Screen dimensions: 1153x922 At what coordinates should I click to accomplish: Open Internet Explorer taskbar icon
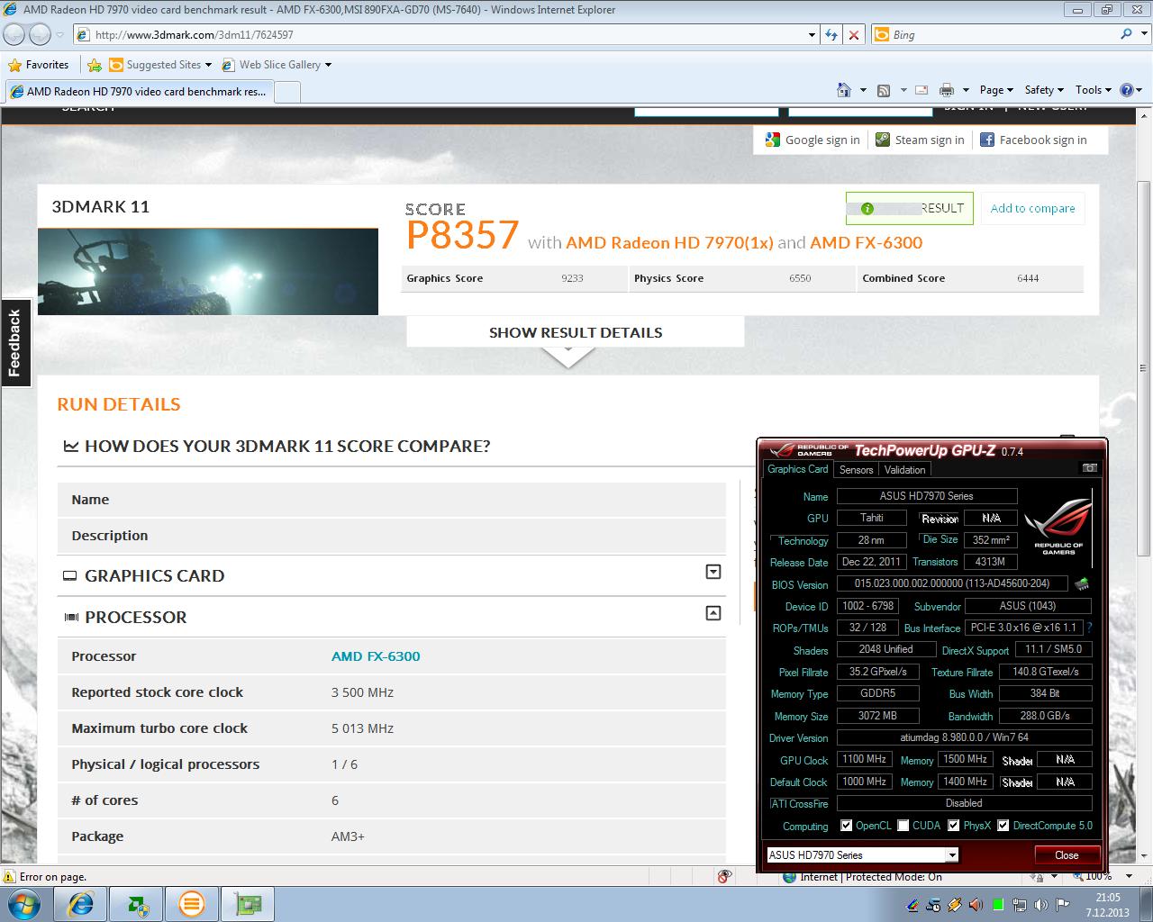point(80,904)
